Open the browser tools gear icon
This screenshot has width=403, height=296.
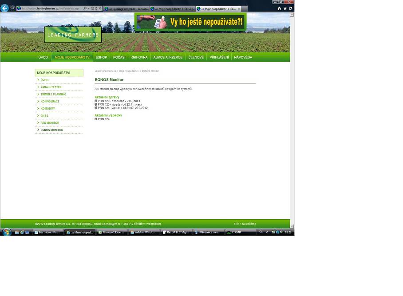click(x=291, y=8)
